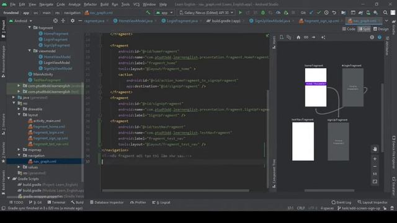The image size is (397, 223).
Task: Click the Make Project hammer icon
Action: pos(148,12)
